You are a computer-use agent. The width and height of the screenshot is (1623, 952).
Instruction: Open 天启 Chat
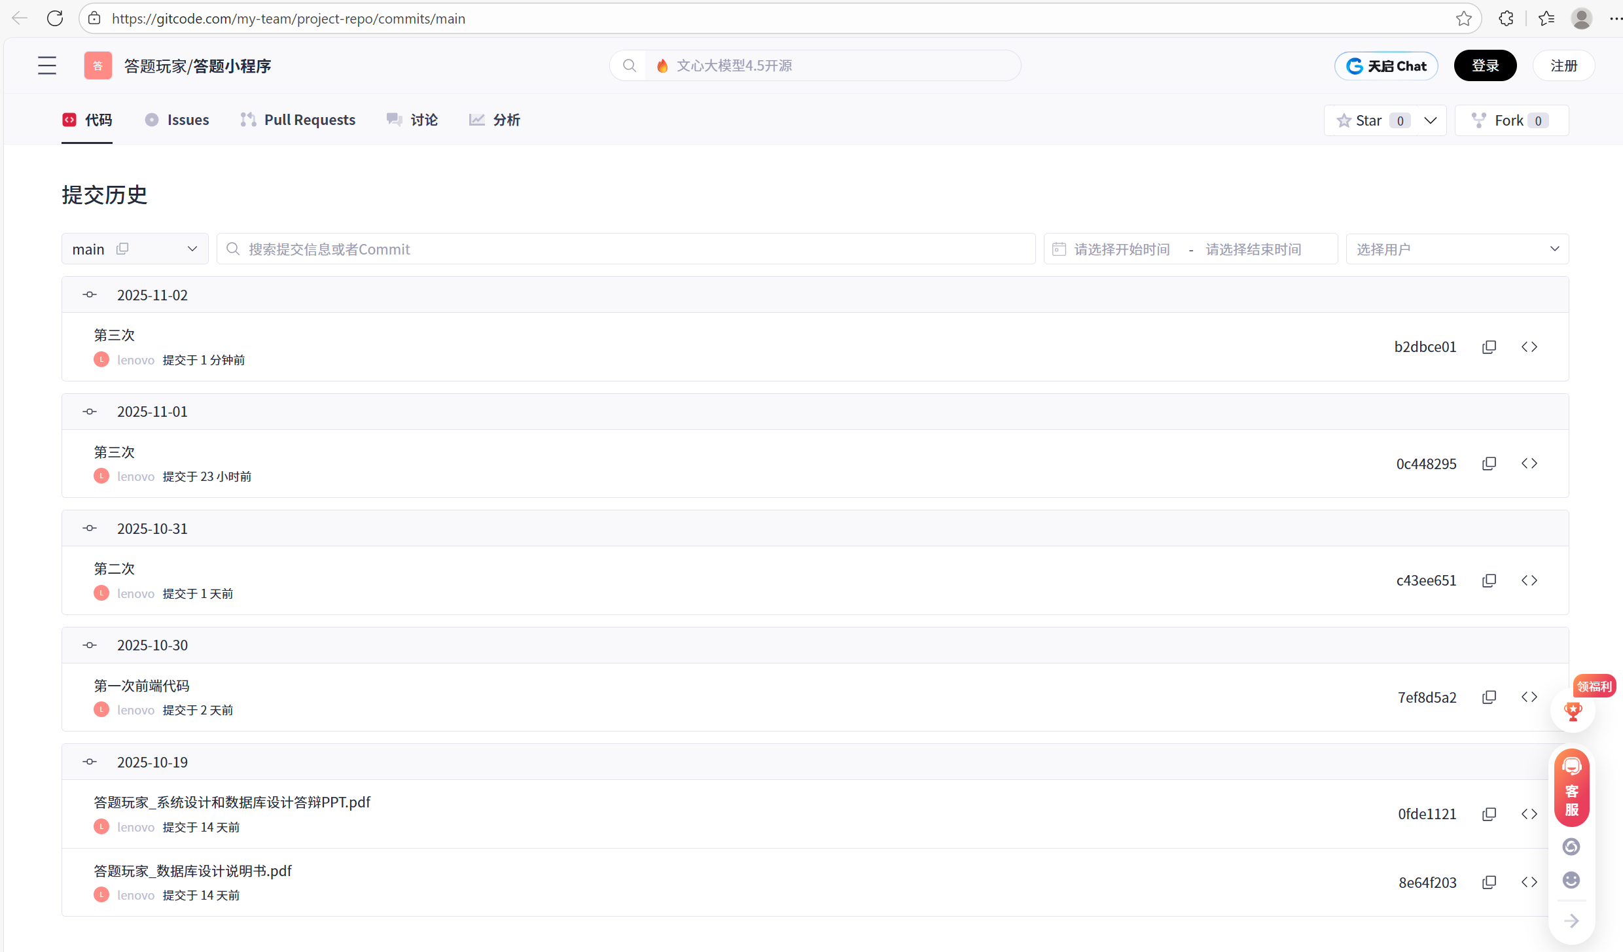click(1386, 65)
